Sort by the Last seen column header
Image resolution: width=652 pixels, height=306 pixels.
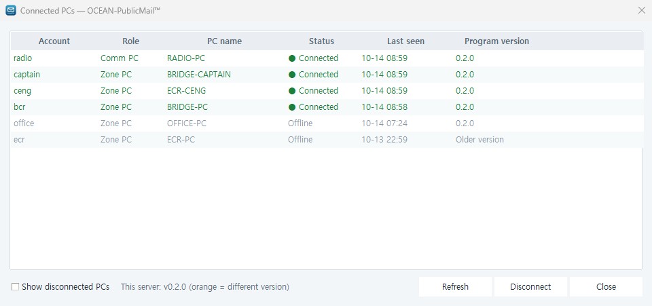click(406, 41)
